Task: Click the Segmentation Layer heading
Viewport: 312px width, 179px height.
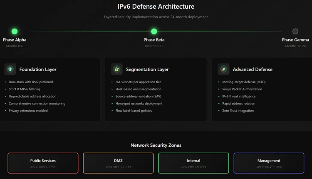Action: [x=147, y=70]
